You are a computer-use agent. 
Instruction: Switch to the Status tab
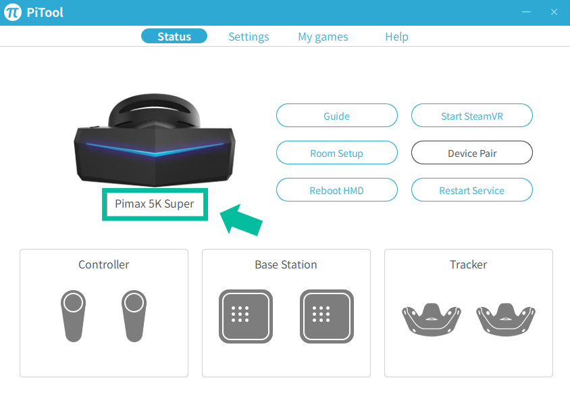(x=174, y=36)
